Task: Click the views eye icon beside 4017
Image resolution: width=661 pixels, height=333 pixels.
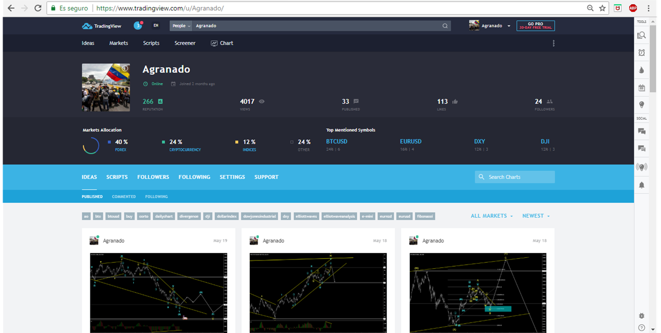Action: point(262,101)
